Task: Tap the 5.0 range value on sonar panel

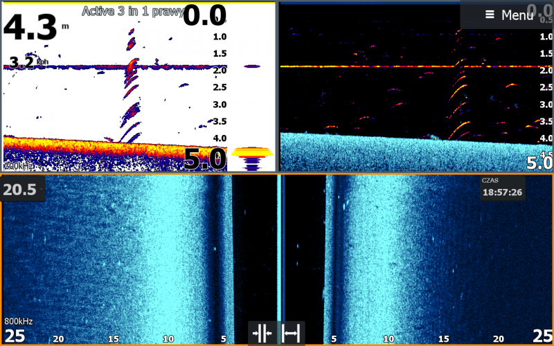Action: (x=204, y=159)
